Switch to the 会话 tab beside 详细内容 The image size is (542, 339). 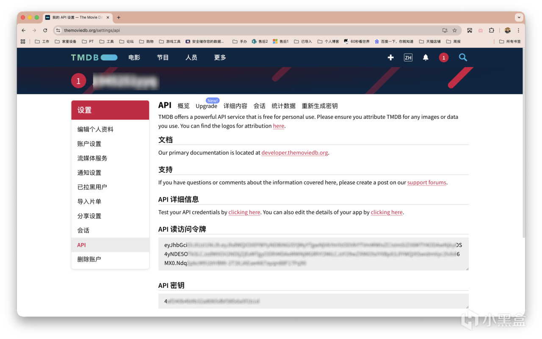[260, 106]
